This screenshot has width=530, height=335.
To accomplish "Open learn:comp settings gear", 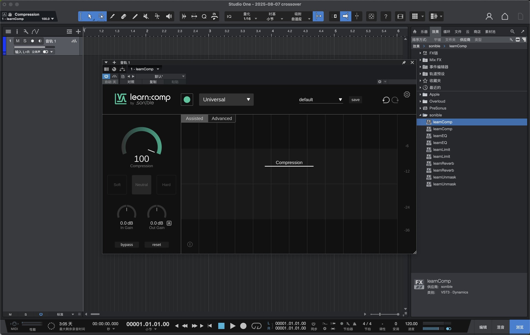I will tap(407, 94).
